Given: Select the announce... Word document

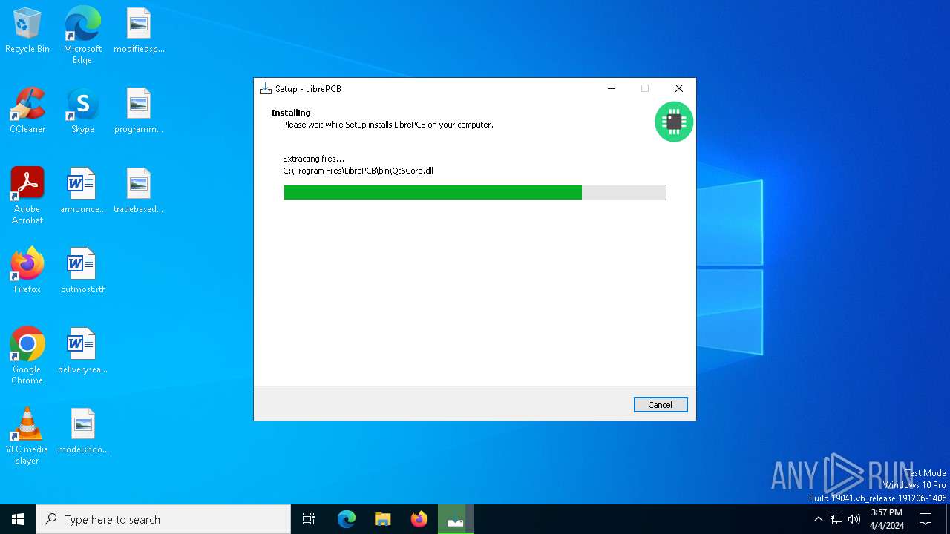Looking at the screenshot, I should pyautogui.click(x=82, y=191).
